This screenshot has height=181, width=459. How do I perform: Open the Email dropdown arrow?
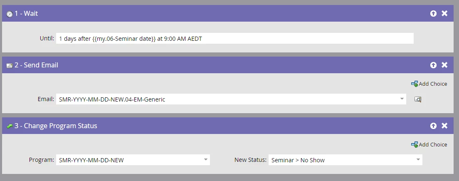pyautogui.click(x=402, y=99)
